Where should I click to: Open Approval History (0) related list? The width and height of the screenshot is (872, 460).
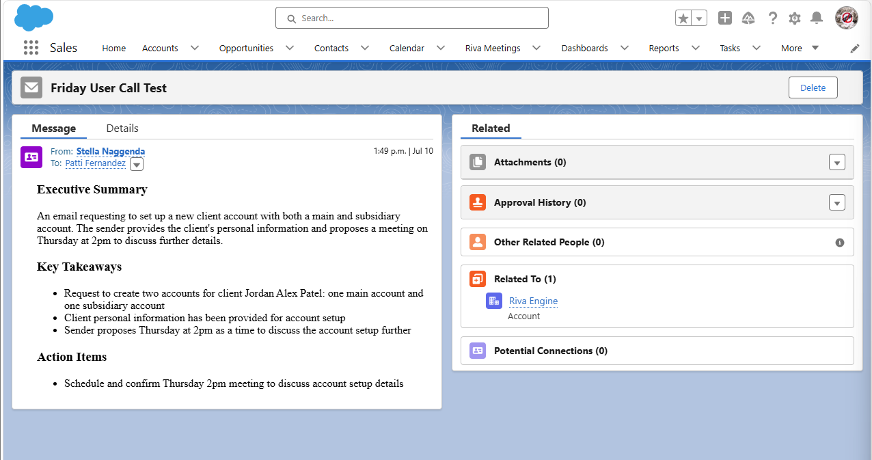pyautogui.click(x=540, y=202)
